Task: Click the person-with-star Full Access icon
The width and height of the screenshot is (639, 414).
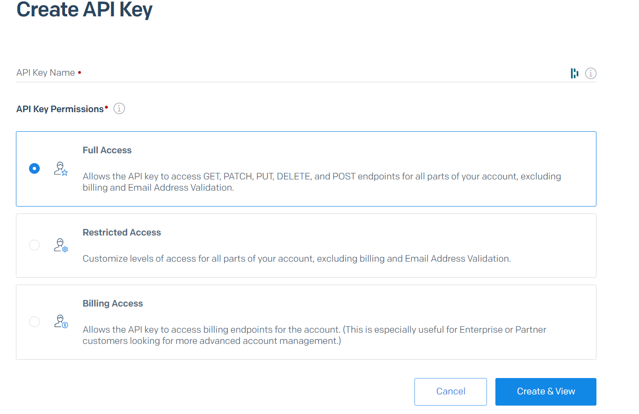Action: click(61, 169)
